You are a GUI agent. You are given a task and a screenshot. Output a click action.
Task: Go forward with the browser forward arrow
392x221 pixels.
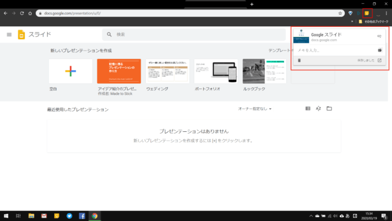(x=14, y=13)
